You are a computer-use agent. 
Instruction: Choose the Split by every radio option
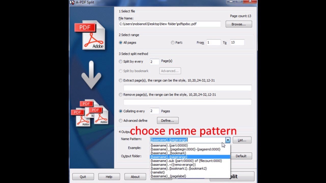[120, 62]
